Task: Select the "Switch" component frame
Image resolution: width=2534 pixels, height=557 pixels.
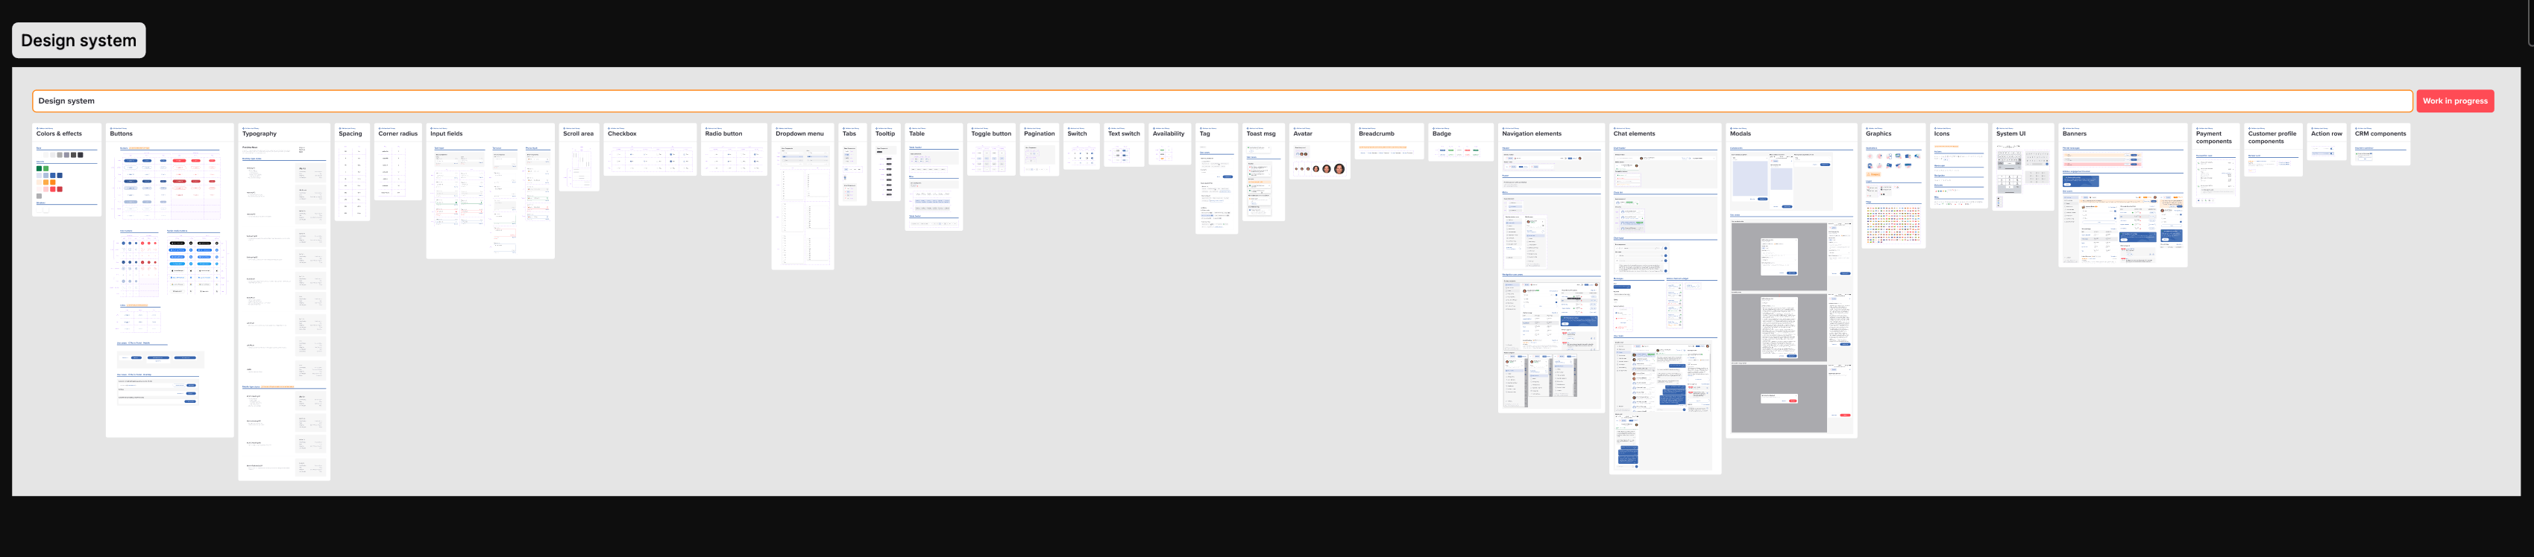Action: pos(1081,147)
